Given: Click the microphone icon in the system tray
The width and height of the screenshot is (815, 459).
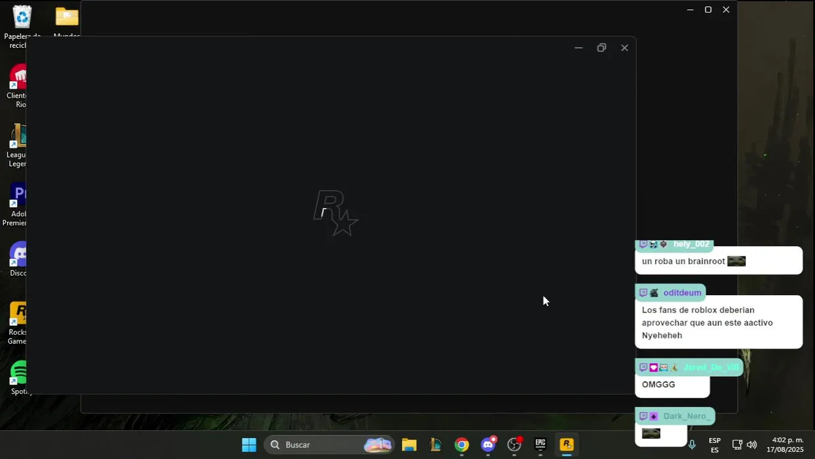Looking at the screenshot, I should click(692, 444).
